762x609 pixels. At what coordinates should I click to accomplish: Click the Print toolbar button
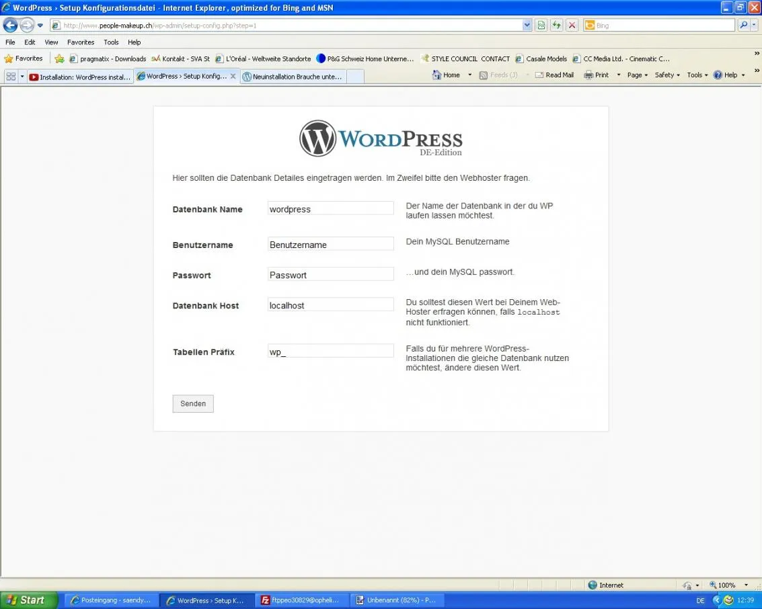(x=597, y=75)
